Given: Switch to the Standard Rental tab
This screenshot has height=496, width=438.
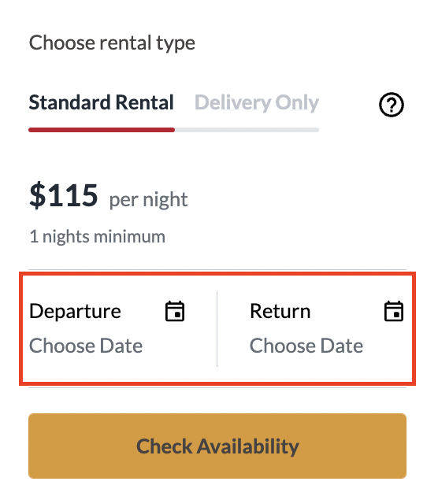Looking at the screenshot, I should click(102, 102).
